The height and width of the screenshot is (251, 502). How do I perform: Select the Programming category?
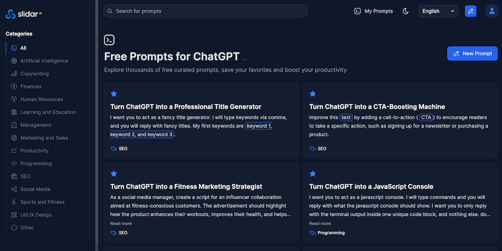point(36,163)
